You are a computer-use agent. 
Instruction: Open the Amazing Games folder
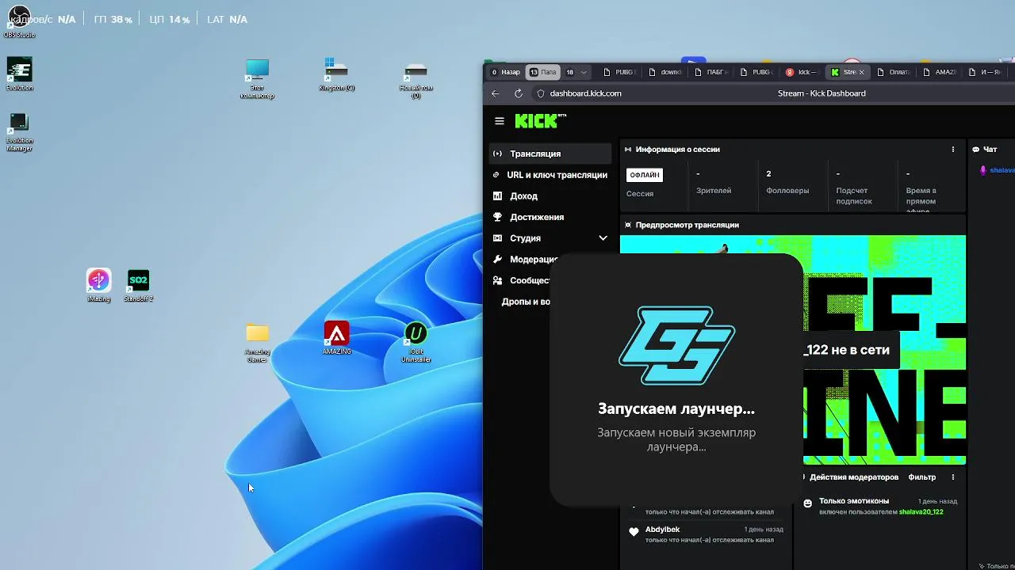(257, 342)
